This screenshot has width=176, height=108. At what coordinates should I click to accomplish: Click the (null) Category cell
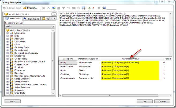click(x=68, y=62)
